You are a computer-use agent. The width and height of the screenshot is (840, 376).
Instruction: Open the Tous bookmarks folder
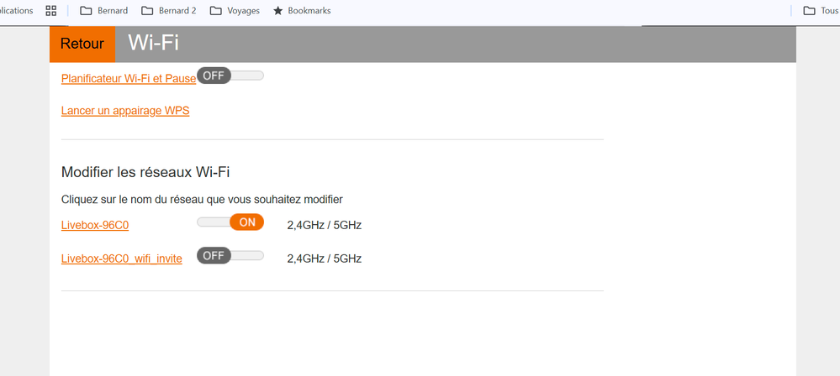[820, 11]
